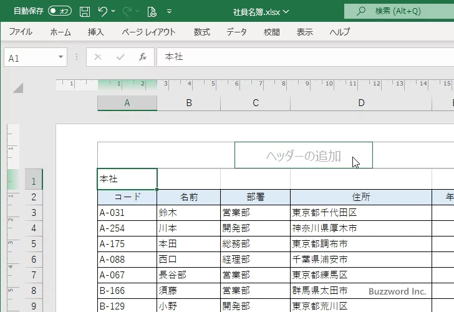
Task: Select row 5 header
Action: point(34,244)
